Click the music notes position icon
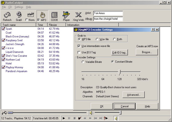Viewport: 172px width, 122px height. coord(4,113)
